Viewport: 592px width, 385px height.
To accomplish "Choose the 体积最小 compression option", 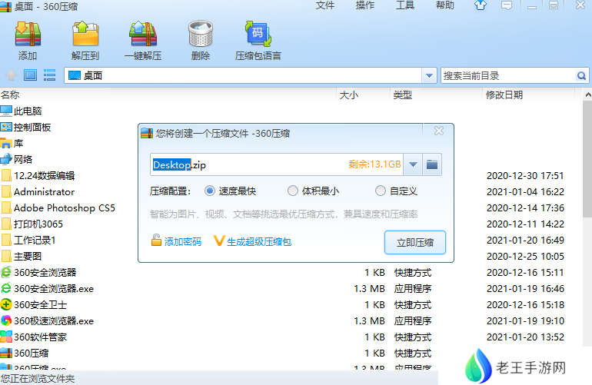I will [x=293, y=191].
